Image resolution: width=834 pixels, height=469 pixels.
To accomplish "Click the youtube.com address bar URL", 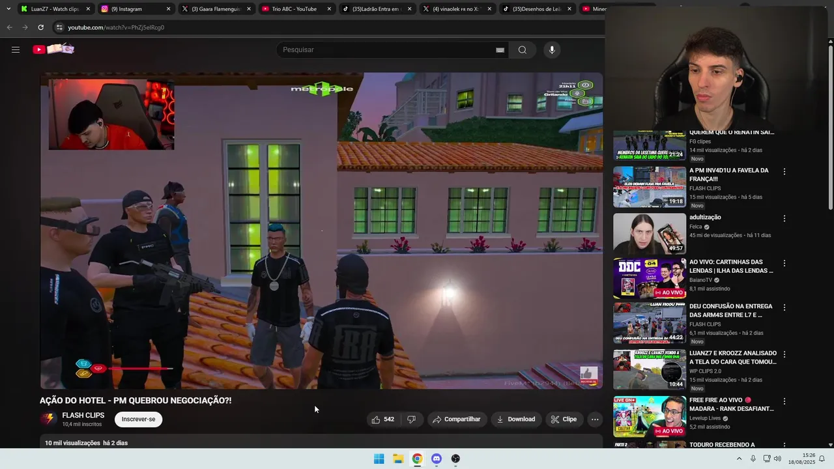I will coord(116,27).
